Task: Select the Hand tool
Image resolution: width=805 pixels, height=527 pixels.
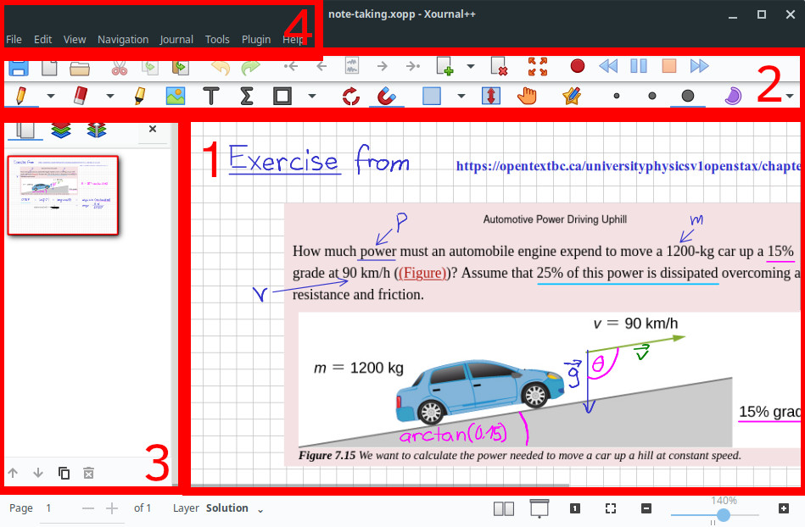Action: click(x=527, y=96)
